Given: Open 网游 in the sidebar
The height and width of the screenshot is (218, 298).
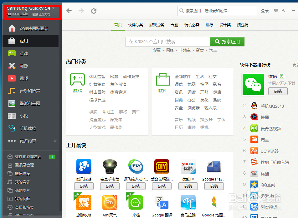Looking at the screenshot, I should click(x=30, y=66).
